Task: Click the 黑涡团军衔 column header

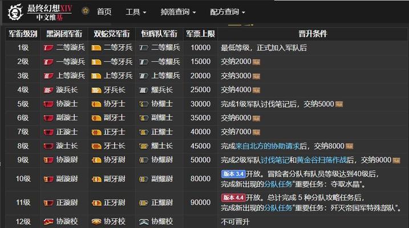Action: [64, 34]
